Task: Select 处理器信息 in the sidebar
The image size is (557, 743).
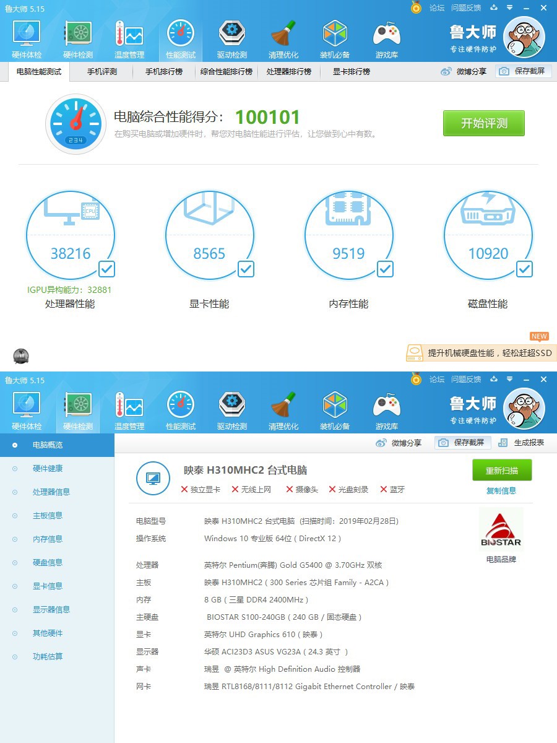Action: [57, 492]
